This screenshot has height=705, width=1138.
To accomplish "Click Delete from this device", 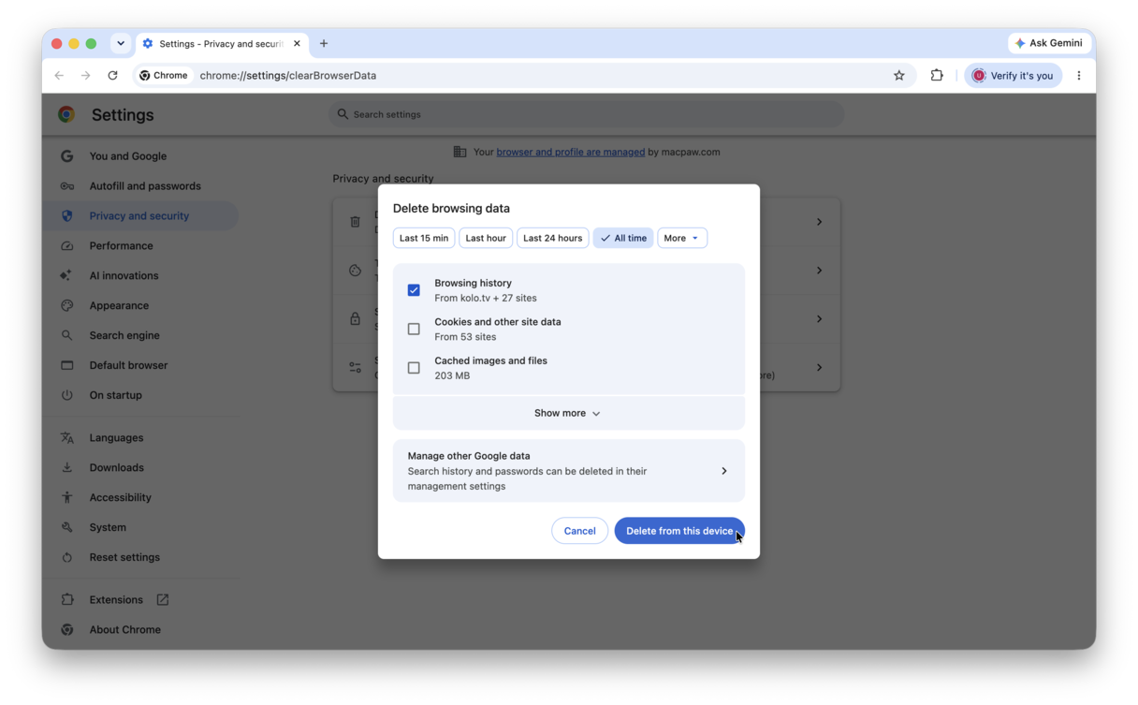I will [679, 531].
